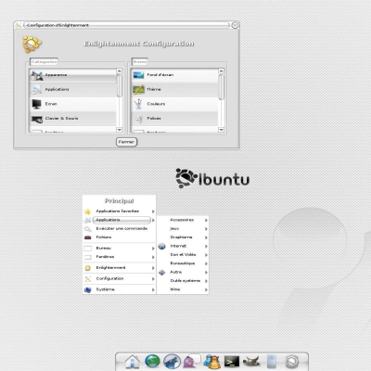Open the Wine submenu entry
Image resolution: width=371 pixels, height=371 pixels.
pyautogui.click(x=183, y=289)
